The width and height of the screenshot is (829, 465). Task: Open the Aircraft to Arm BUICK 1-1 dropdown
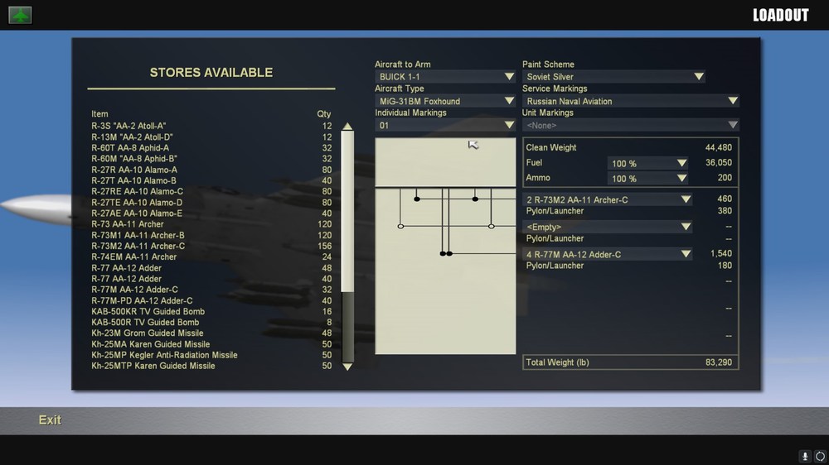point(445,76)
